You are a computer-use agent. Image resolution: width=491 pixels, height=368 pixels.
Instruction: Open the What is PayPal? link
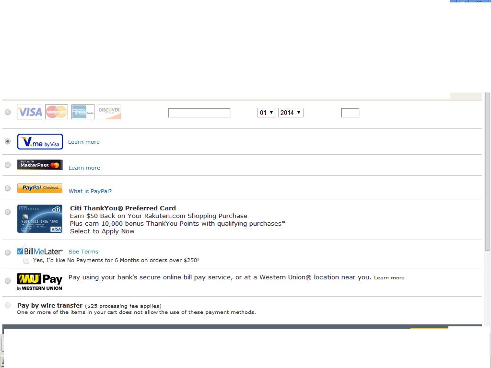[90, 191]
